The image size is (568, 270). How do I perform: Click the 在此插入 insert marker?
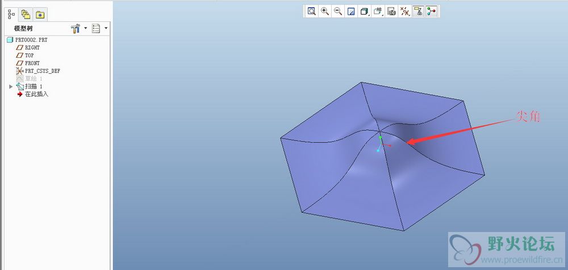(x=32, y=94)
